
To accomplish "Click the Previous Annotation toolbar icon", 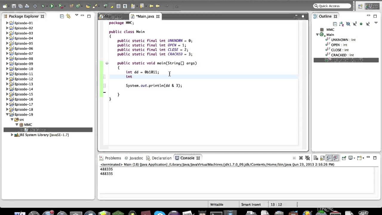I will click(142, 6).
